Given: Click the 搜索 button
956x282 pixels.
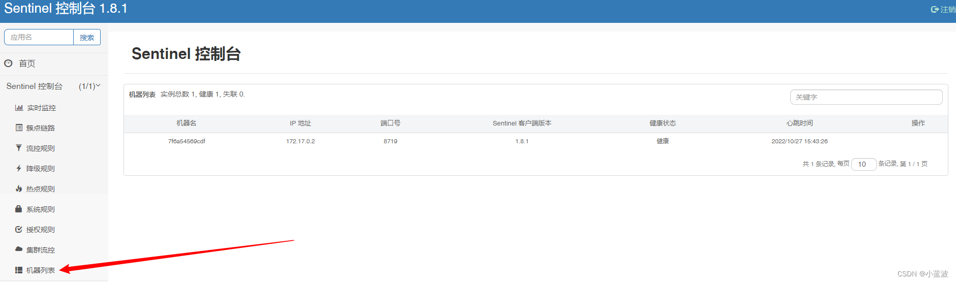Looking at the screenshot, I should coord(87,37).
